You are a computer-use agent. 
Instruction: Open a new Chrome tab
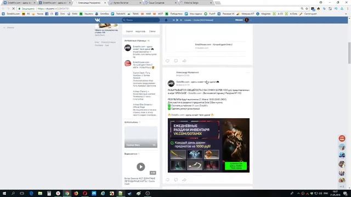pyautogui.click(x=218, y=3)
